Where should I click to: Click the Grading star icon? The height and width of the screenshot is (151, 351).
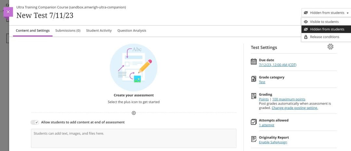254,96
